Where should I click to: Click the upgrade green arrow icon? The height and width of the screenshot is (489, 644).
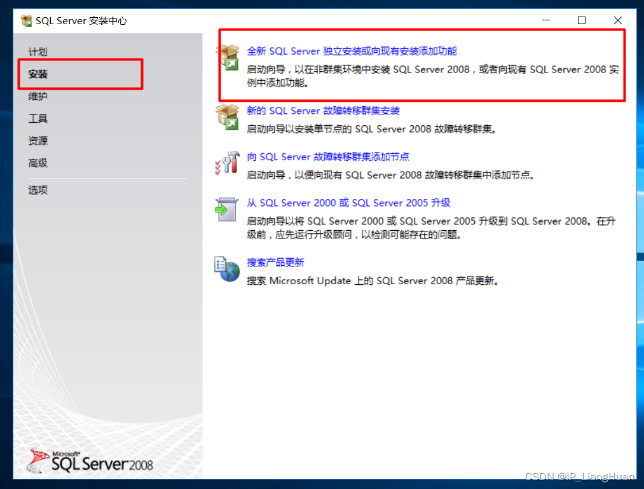coord(226,210)
